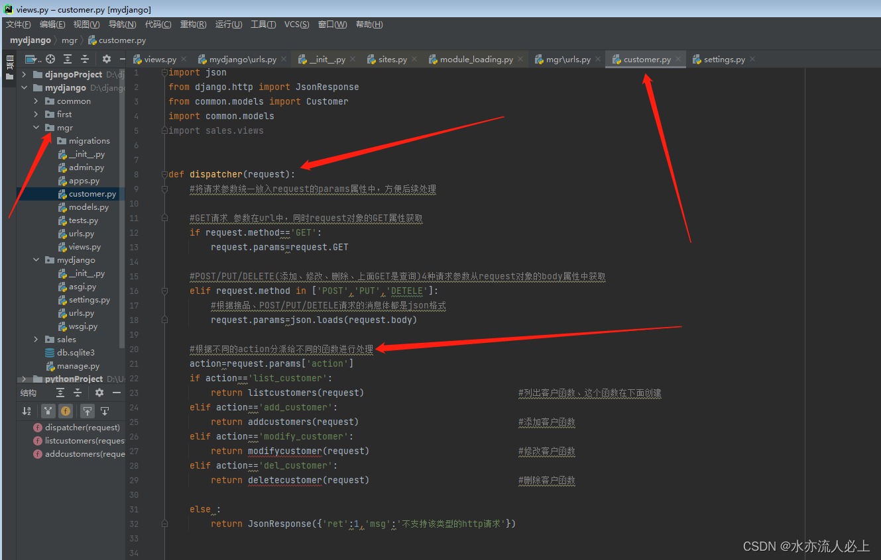Open the 重构(R) Refactor menu
Viewport: 881px width, 560px height.
[x=193, y=24]
